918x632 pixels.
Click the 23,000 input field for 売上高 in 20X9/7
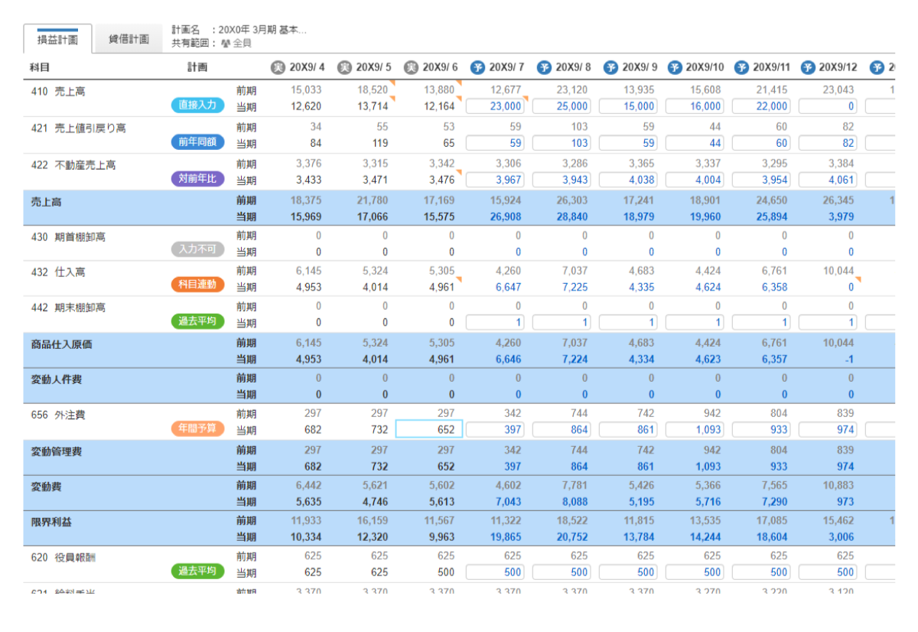(495, 106)
